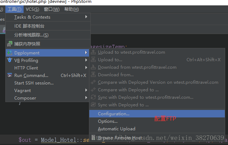Select the Deployment menu entry
Image resolution: width=228 pixels, height=145 pixels.
pos(48,53)
